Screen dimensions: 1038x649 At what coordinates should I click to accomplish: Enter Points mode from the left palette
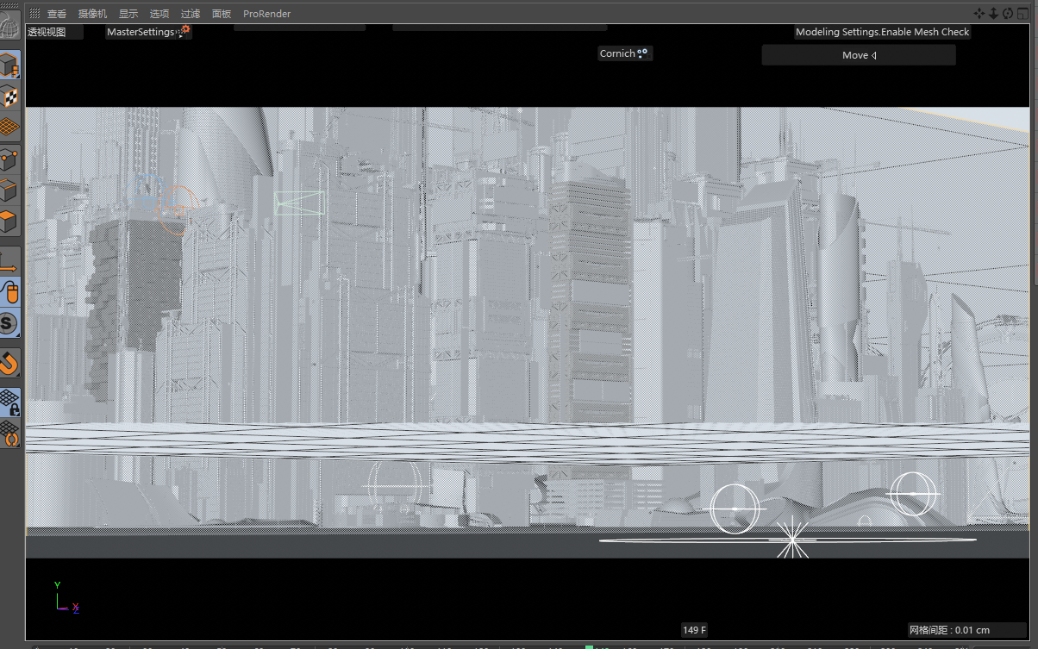click(x=9, y=159)
